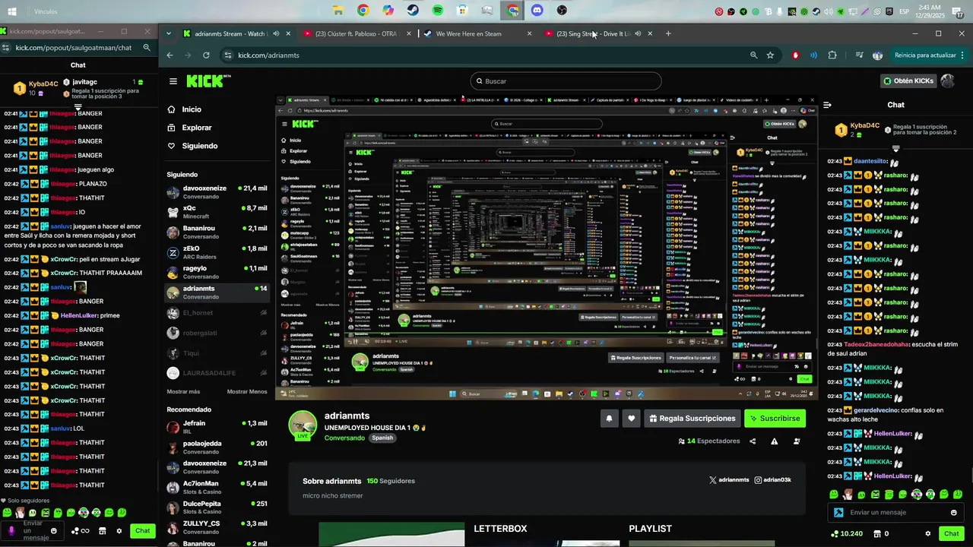This screenshot has height=547, width=973.
Task: Open shop icon beside 0 in main chat
Action: point(877,533)
